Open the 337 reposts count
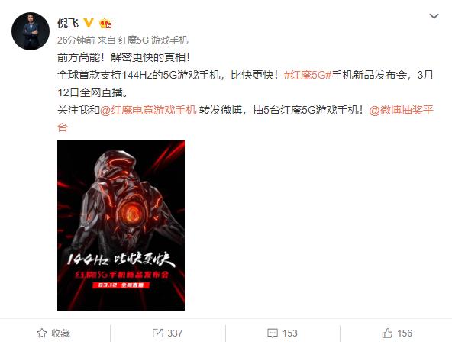Viewport: 452px width, 348px height. 175,333
